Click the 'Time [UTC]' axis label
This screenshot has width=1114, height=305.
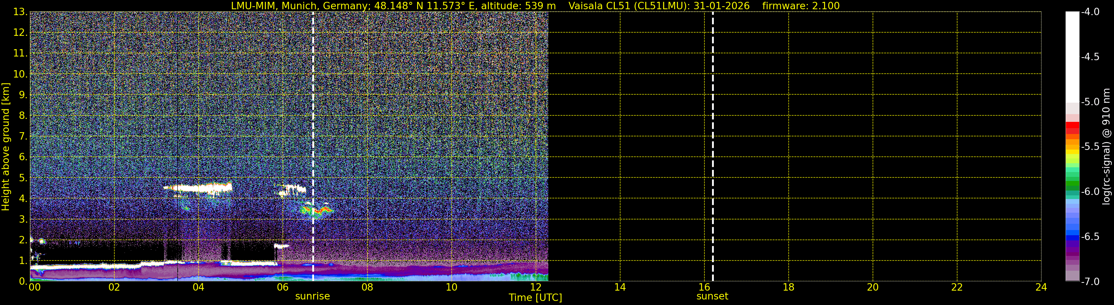(535, 298)
